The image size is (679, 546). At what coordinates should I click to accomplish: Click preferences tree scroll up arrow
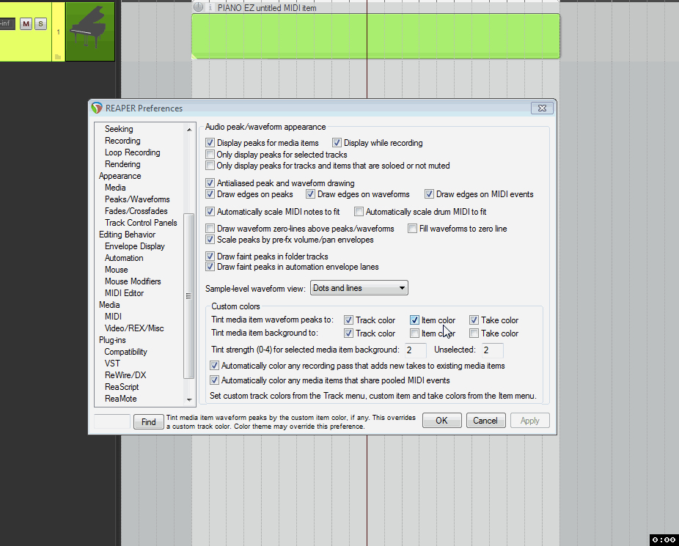coord(188,130)
